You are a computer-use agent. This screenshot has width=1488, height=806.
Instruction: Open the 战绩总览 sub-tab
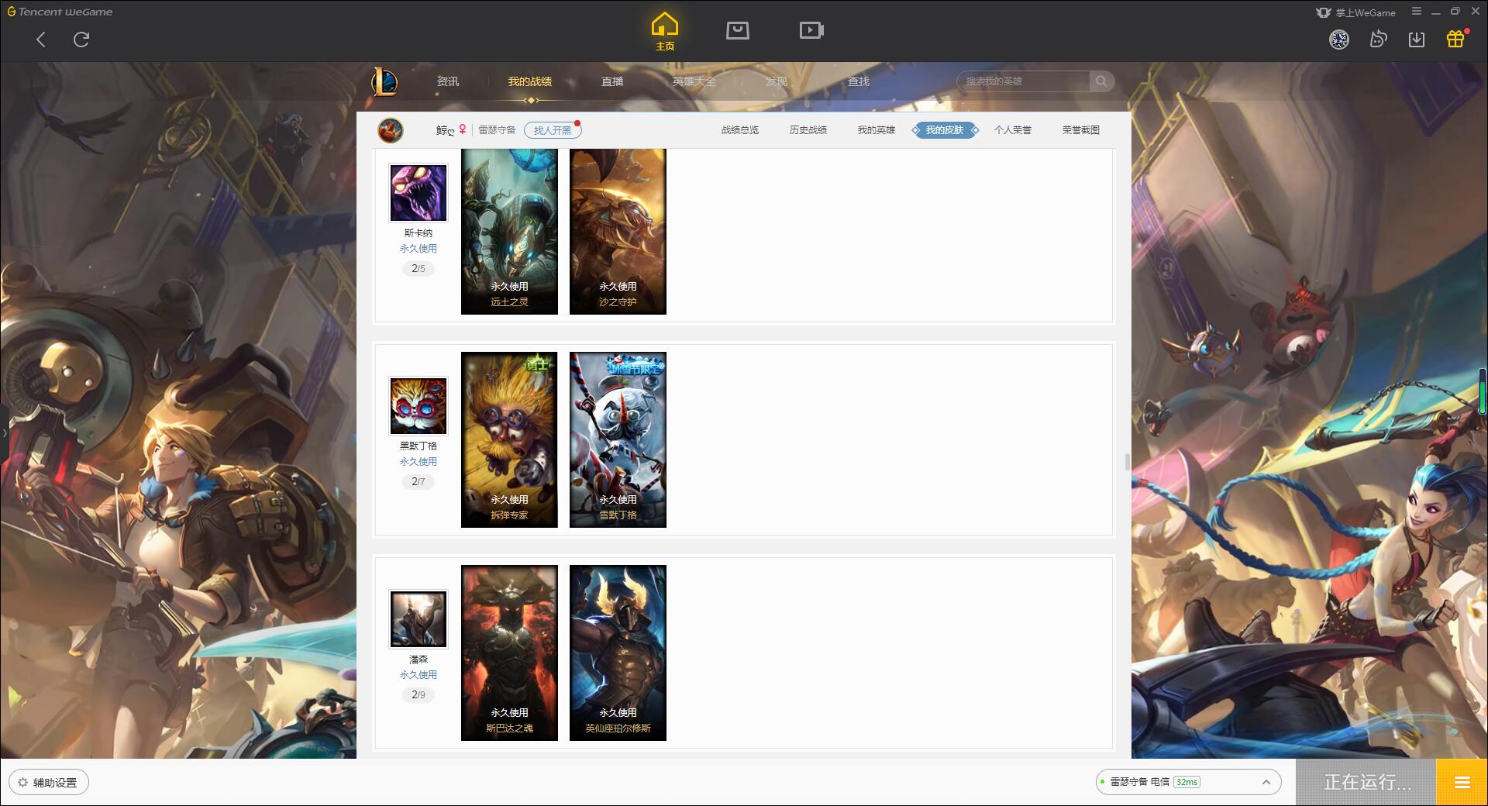coord(740,130)
